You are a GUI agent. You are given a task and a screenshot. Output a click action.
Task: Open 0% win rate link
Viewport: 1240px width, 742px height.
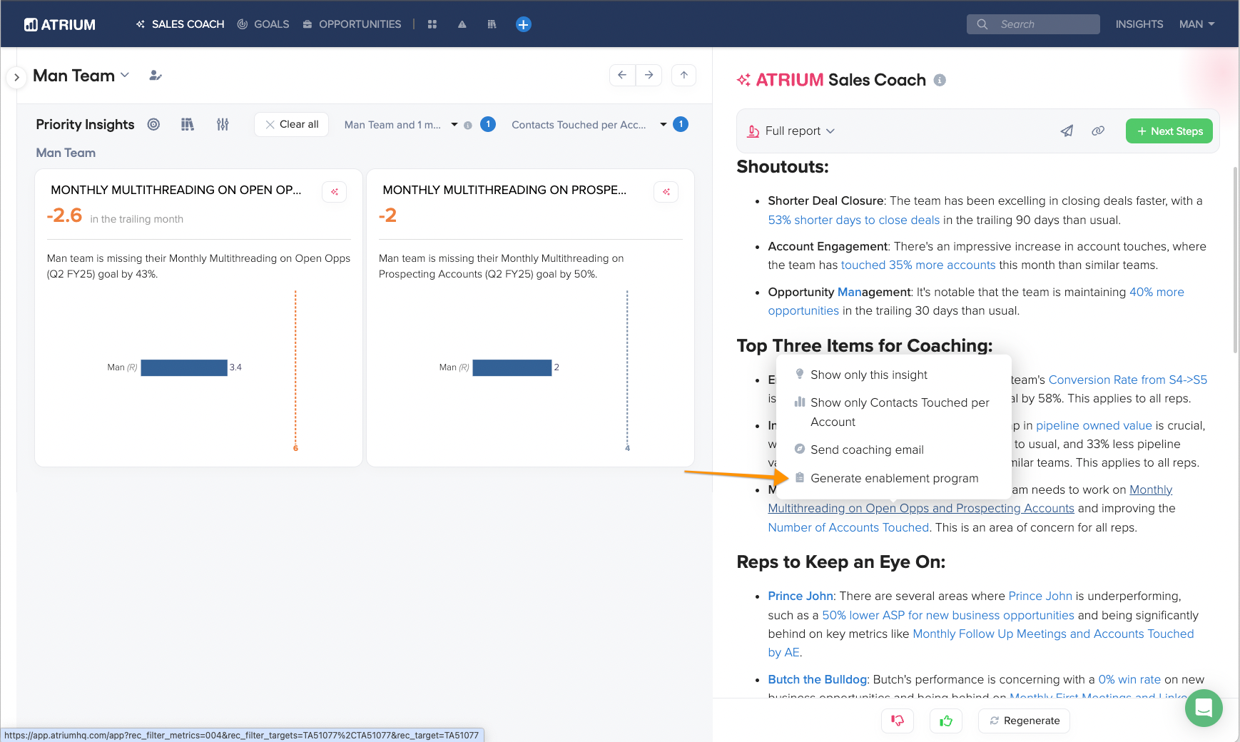click(x=1129, y=679)
